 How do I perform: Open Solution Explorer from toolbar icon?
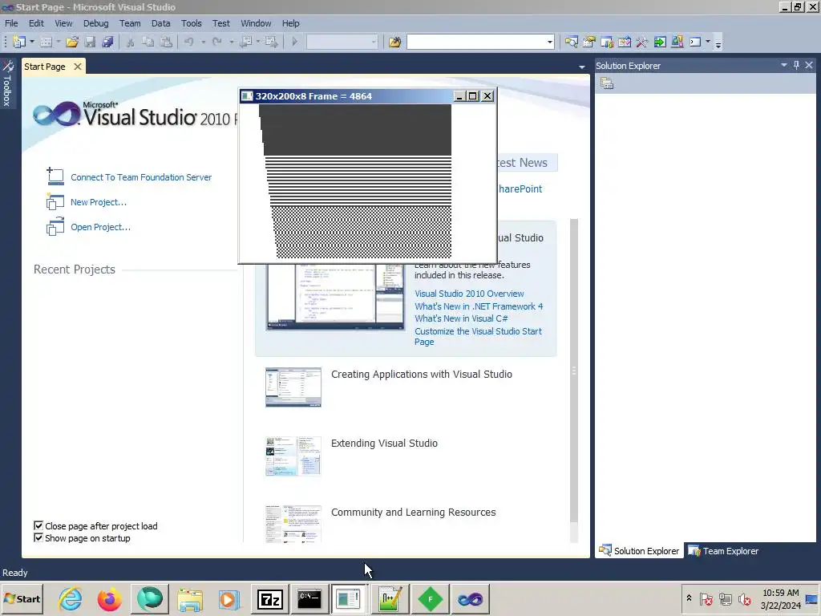(x=571, y=42)
